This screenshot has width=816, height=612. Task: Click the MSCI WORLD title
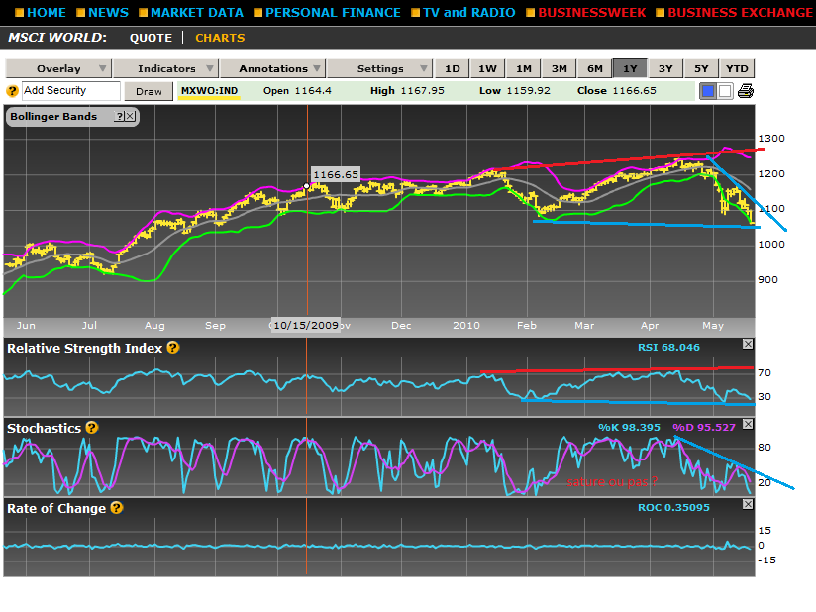tap(57, 38)
